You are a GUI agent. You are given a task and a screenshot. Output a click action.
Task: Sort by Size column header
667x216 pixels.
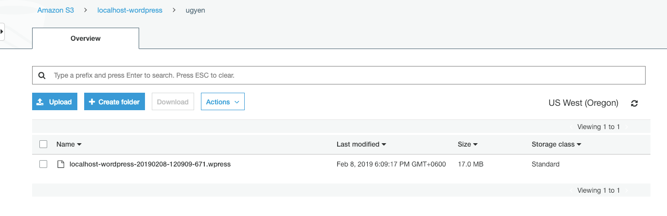click(x=468, y=144)
